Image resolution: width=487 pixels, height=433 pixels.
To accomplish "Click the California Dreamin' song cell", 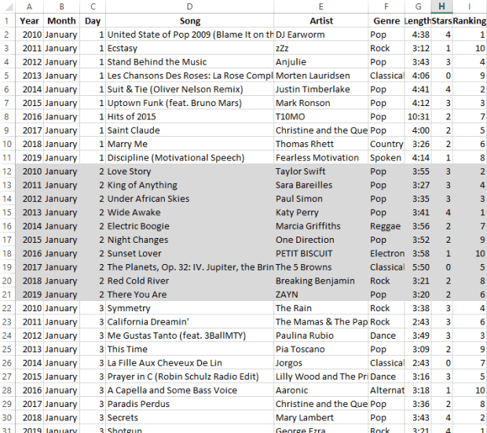I will pyautogui.click(x=189, y=322).
